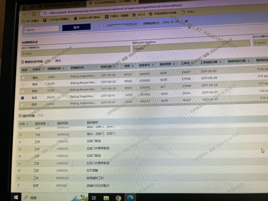The width and height of the screenshot is (268, 201).
Task: Click dealer name Beijing Yingzhibao
Action: (x=82, y=97)
